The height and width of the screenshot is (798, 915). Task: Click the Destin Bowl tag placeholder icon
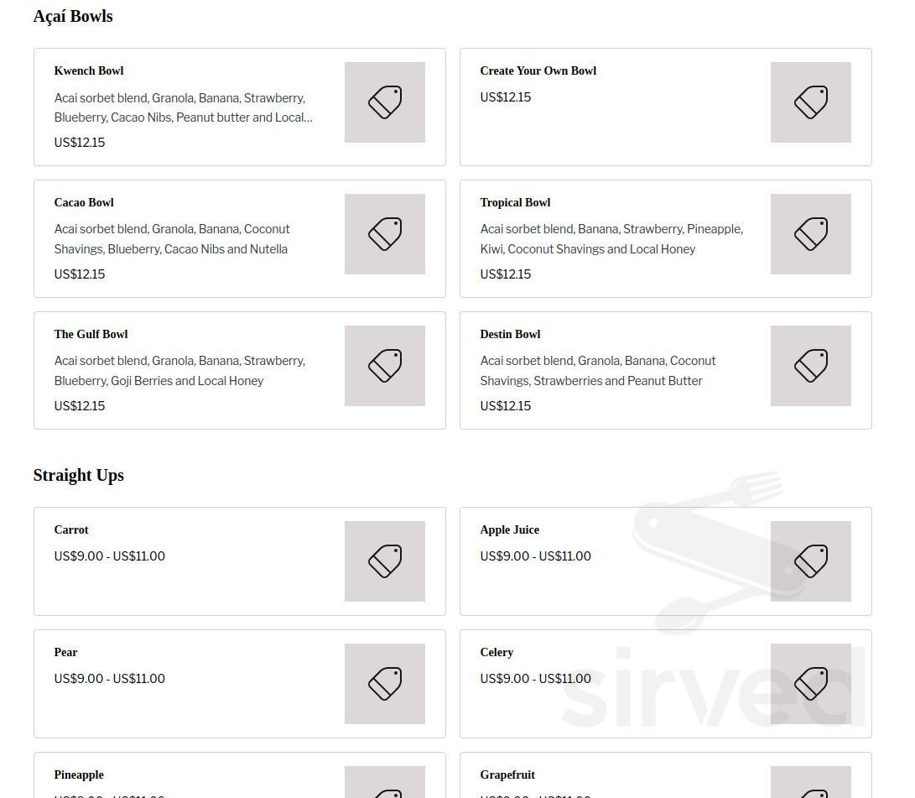click(x=811, y=366)
